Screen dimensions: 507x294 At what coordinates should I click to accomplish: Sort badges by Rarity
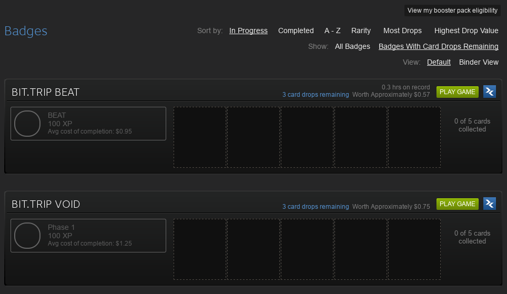pos(361,31)
